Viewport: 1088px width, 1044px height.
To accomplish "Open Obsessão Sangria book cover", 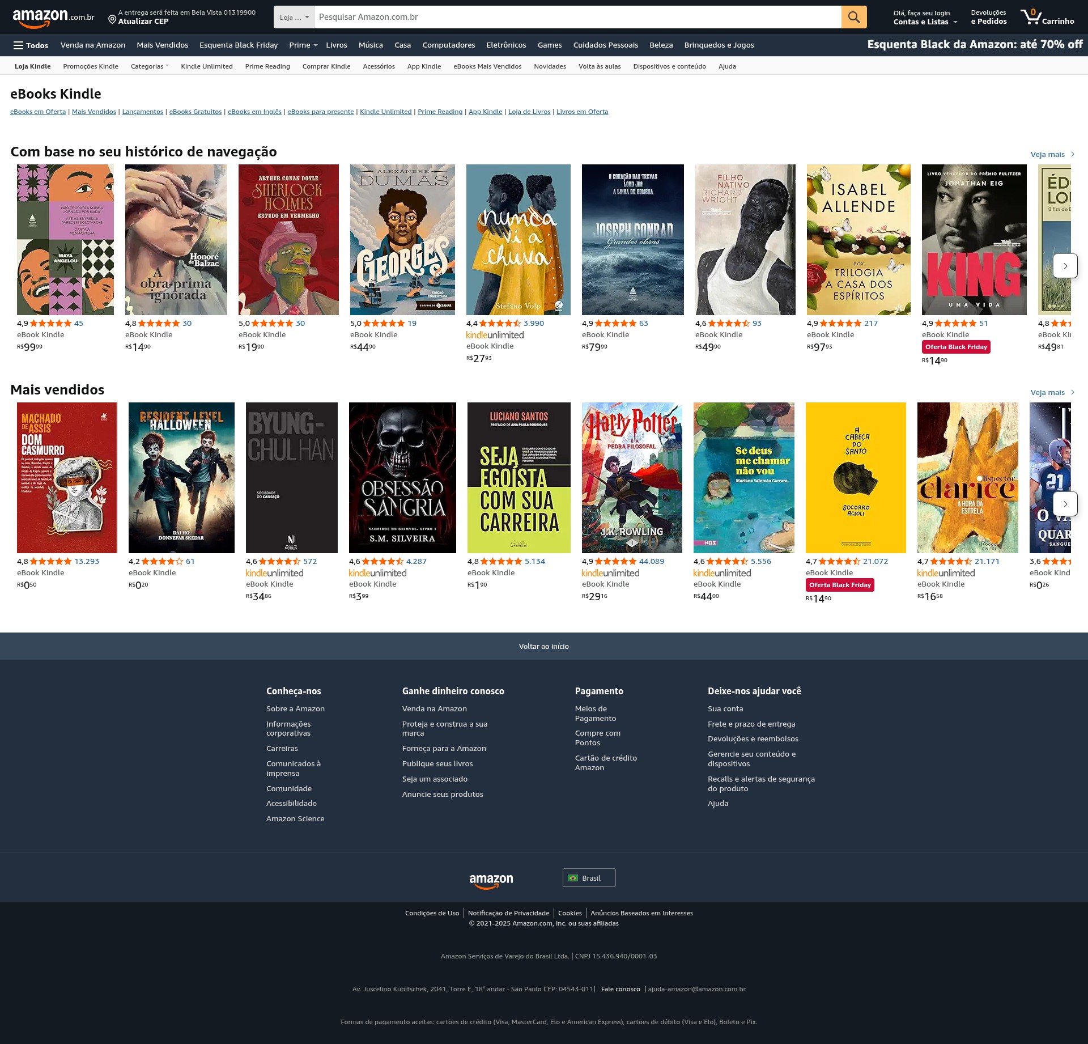I will [x=402, y=478].
